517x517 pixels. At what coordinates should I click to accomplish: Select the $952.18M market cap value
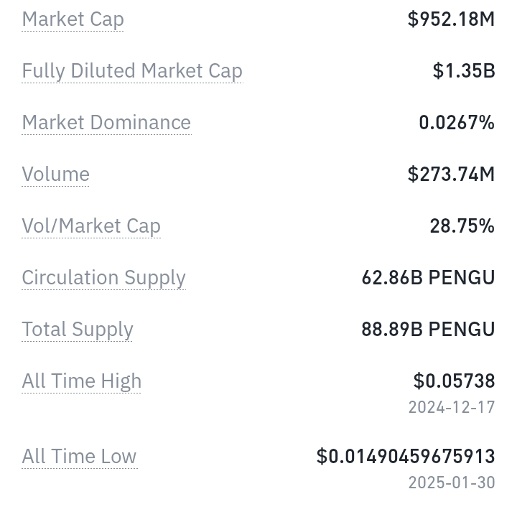click(451, 19)
